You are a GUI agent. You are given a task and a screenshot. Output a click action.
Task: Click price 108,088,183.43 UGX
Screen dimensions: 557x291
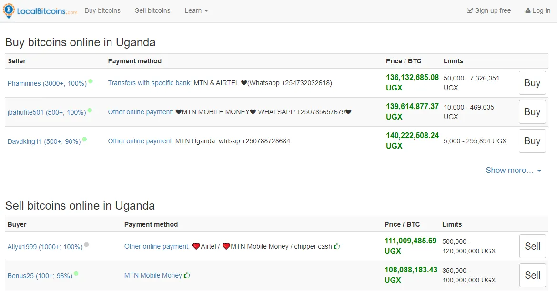coord(411,275)
